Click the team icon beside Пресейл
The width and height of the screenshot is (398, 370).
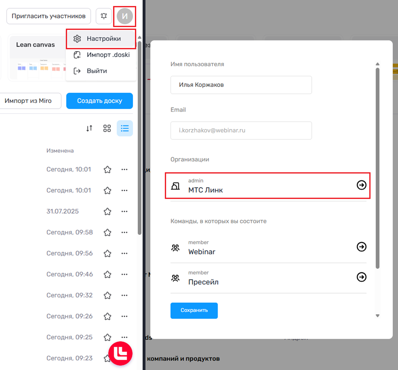(175, 278)
